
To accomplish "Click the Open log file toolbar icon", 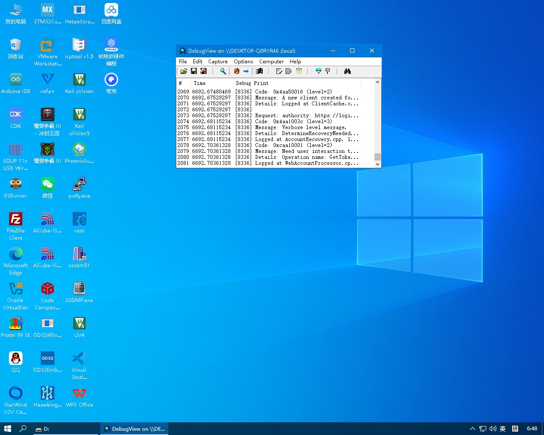I will [x=184, y=71].
